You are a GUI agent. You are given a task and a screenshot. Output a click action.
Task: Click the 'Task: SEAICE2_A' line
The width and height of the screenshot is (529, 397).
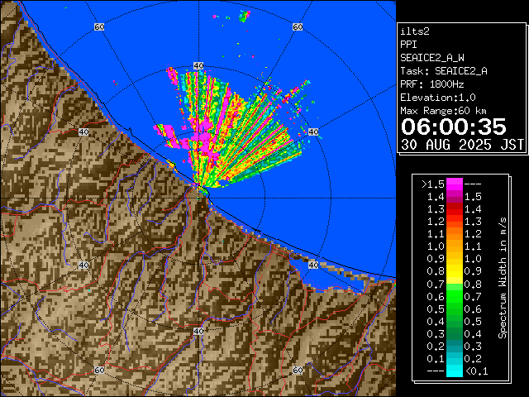[443, 71]
